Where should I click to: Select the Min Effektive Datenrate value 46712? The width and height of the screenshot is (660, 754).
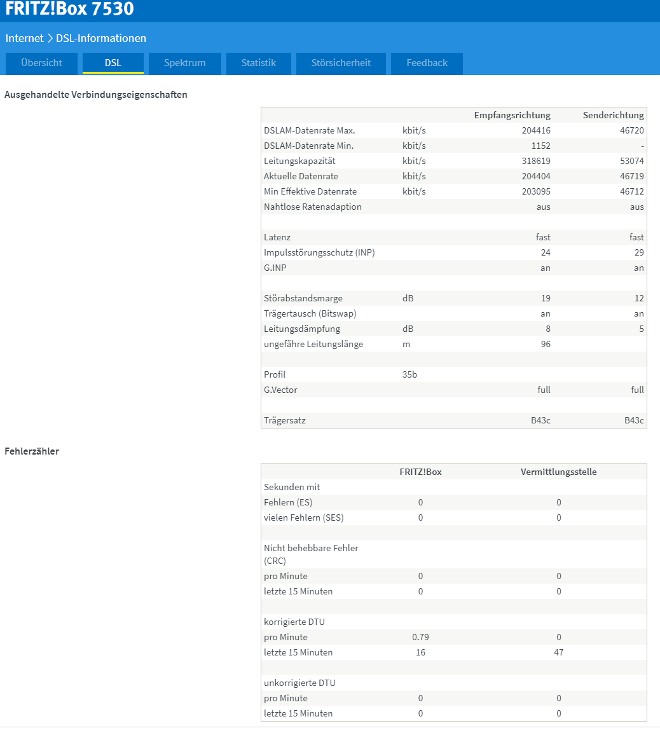[631, 192]
